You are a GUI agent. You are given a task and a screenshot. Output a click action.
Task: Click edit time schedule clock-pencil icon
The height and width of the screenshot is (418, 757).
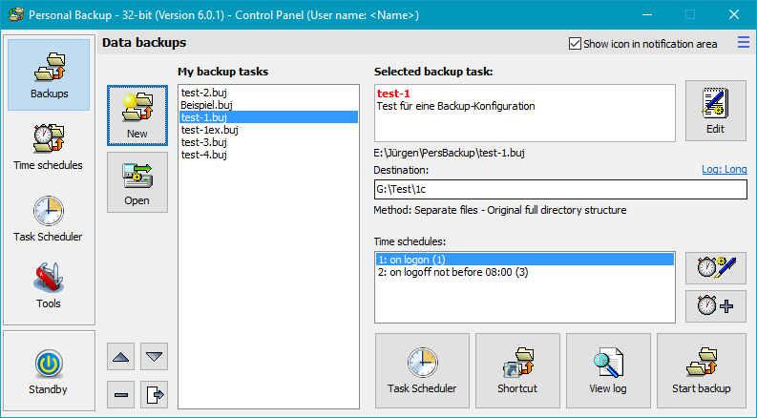[x=715, y=268]
